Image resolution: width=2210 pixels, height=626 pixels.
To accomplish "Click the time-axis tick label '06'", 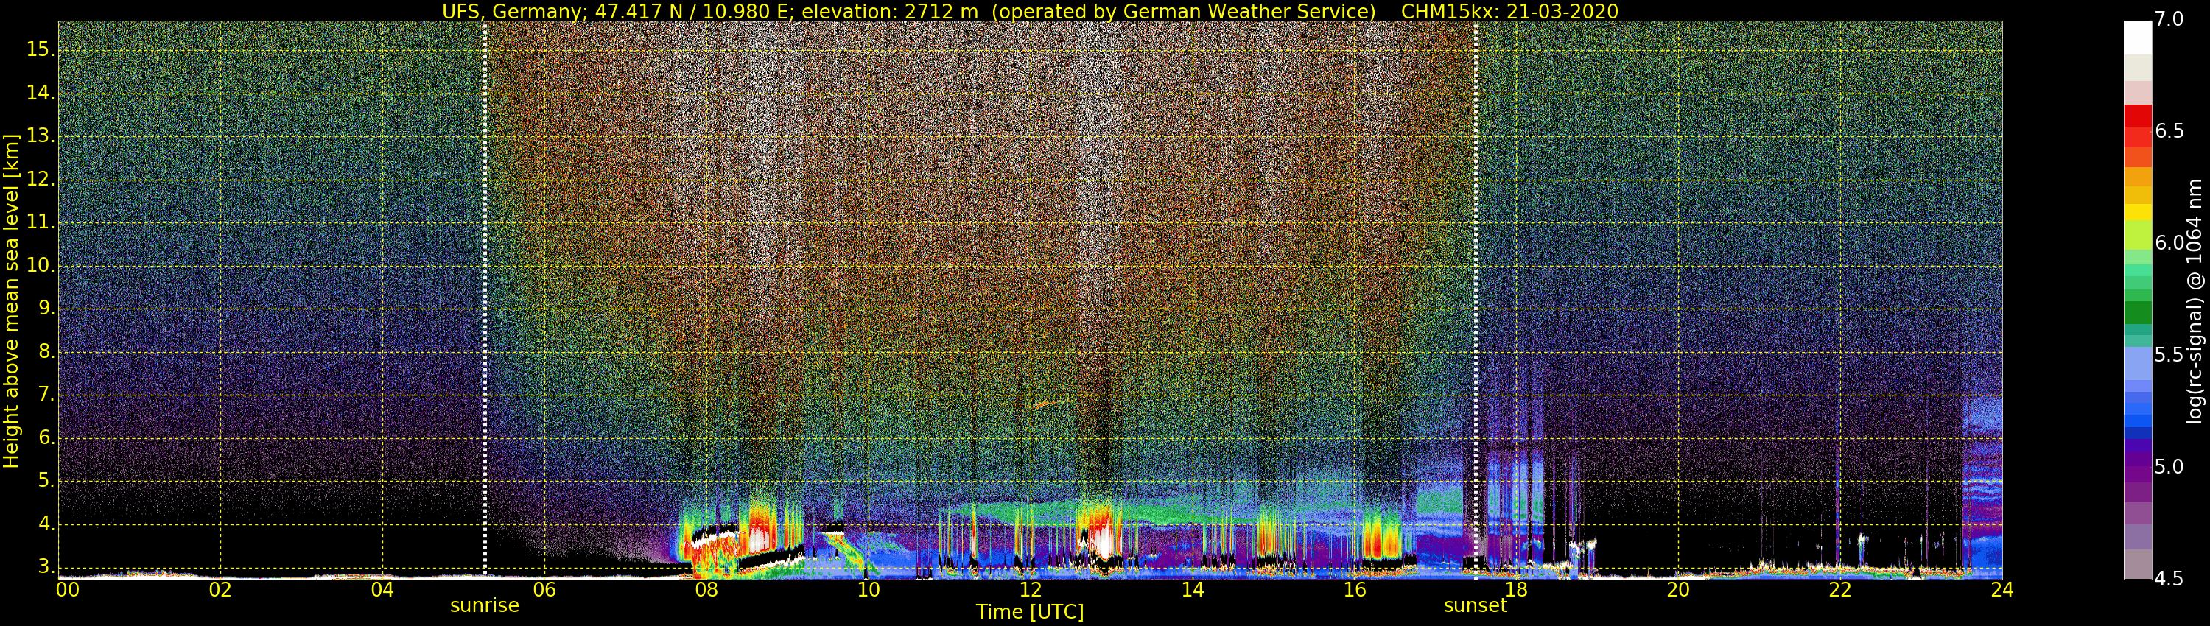I will (545, 590).
